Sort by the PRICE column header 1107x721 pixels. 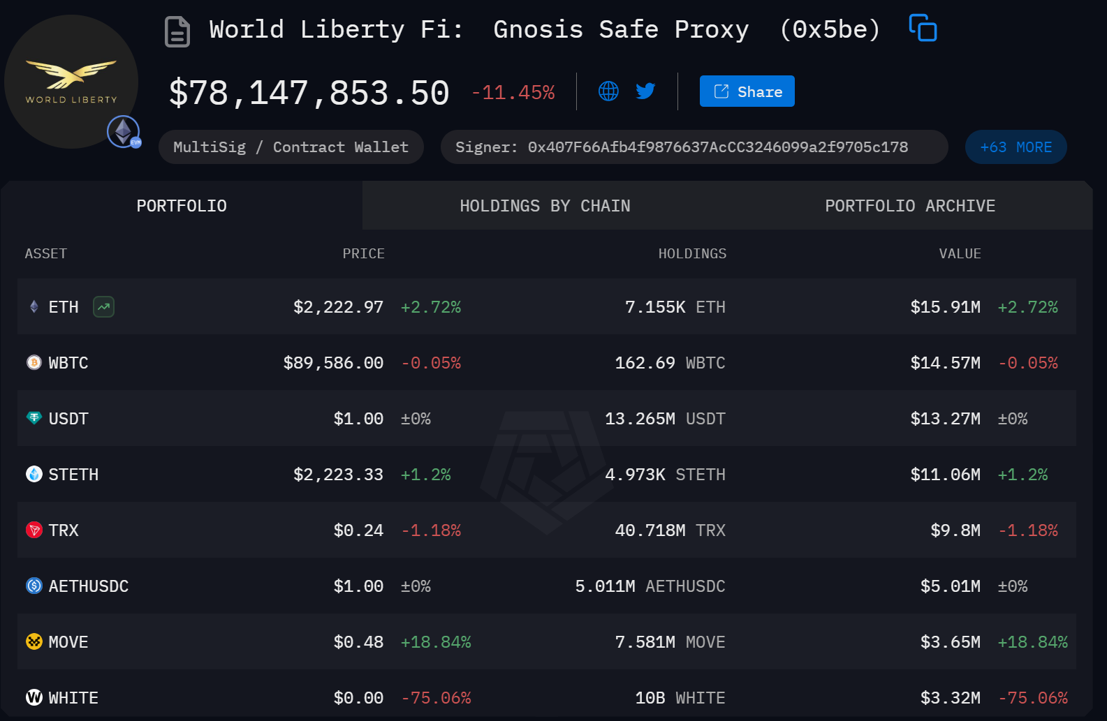(363, 253)
